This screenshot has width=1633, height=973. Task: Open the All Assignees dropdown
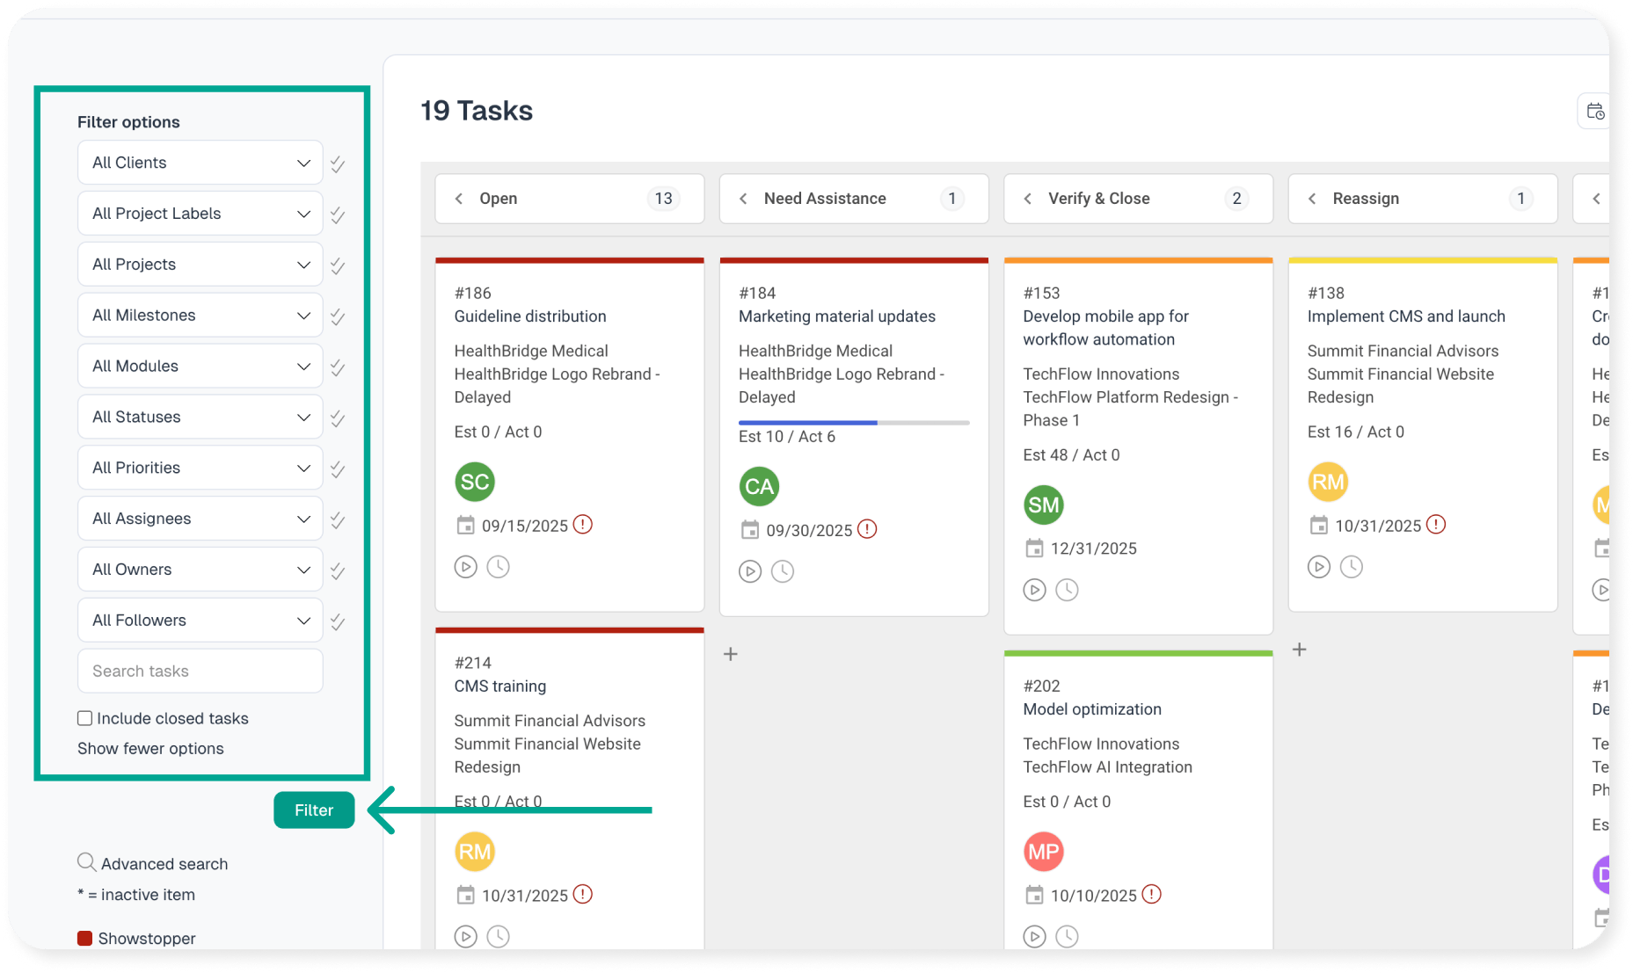pyautogui.click(x=200, y=519)
